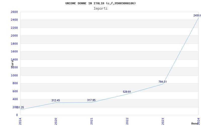Click the Euro y-axis title

click(12, 64)
